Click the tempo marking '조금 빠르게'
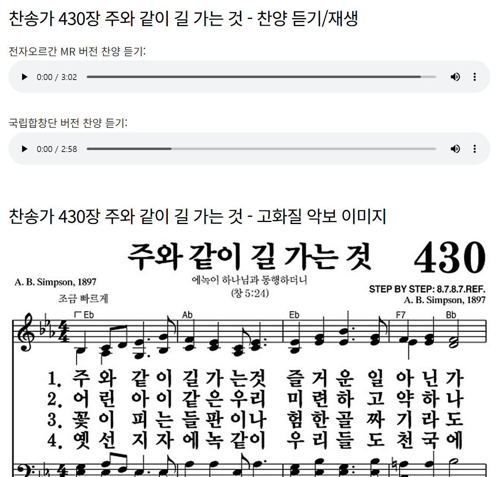This screenshot has height=477, width=500. click(x=84, y=298)
